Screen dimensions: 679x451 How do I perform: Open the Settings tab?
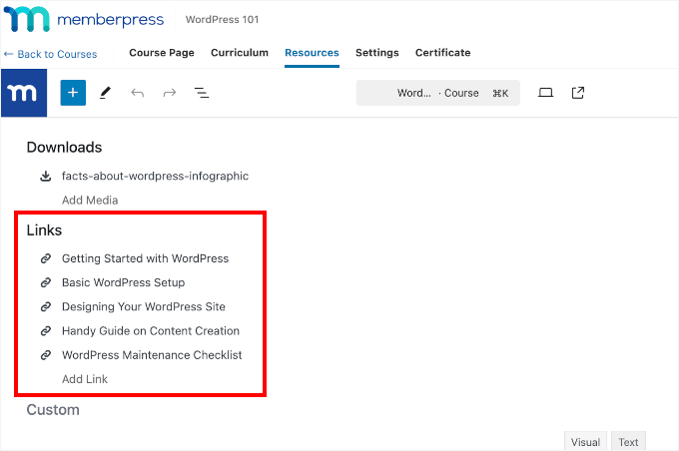tap(377, 52)
